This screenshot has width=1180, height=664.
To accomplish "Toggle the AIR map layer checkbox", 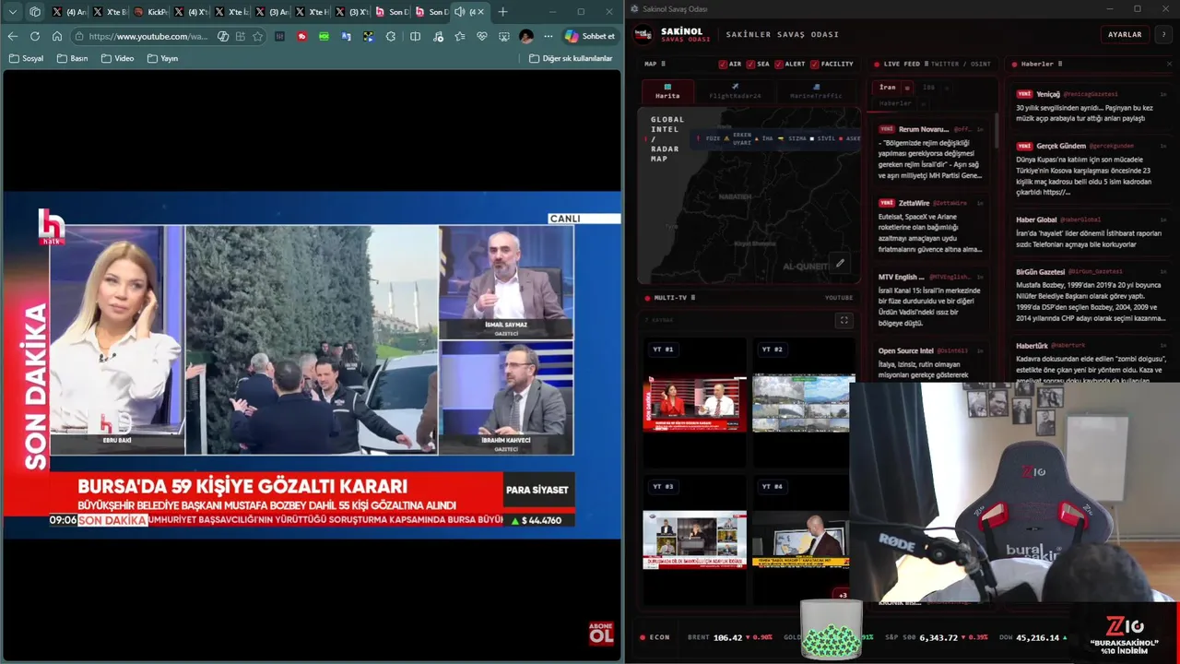I will pos(723,64).
